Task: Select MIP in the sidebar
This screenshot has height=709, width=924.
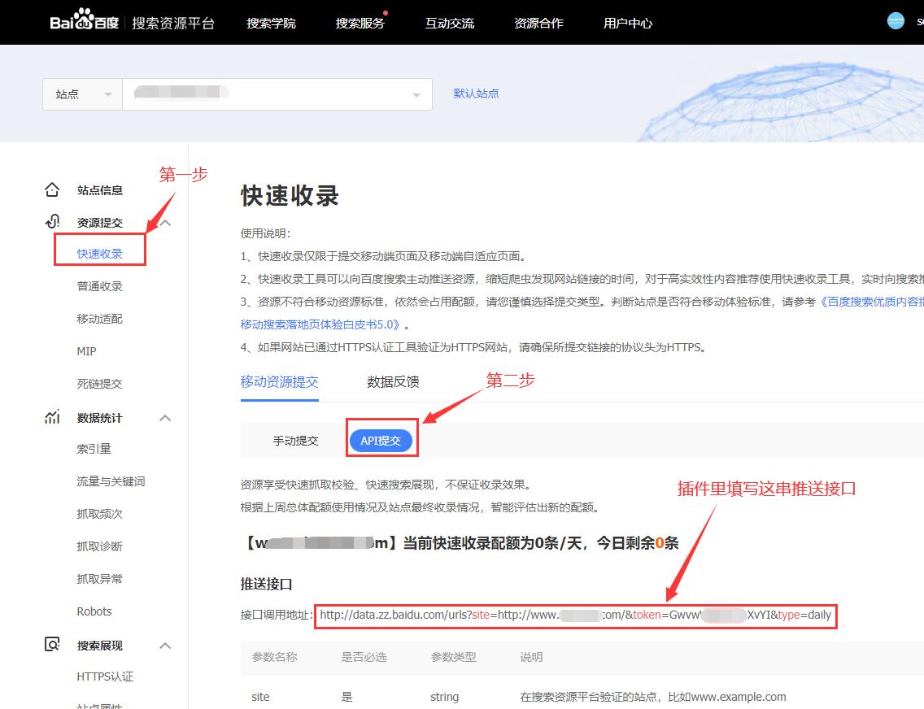Action: 86,351
